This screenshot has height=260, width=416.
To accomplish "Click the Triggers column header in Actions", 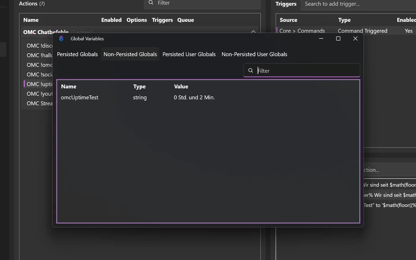I will coord(162,20).
